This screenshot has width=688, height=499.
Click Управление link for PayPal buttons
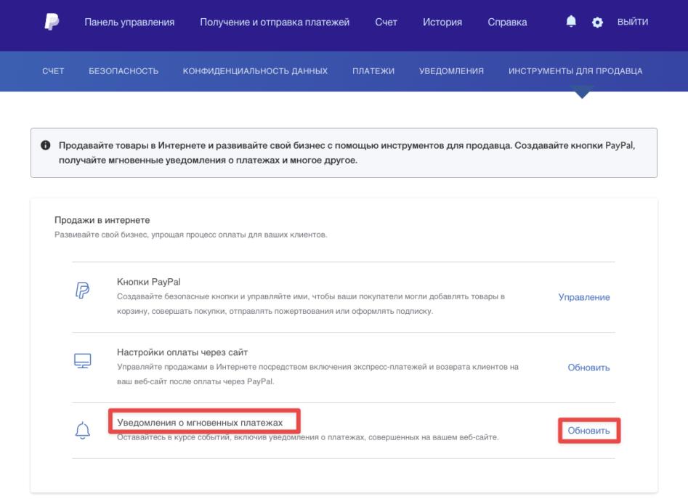[x=584, y=297]
